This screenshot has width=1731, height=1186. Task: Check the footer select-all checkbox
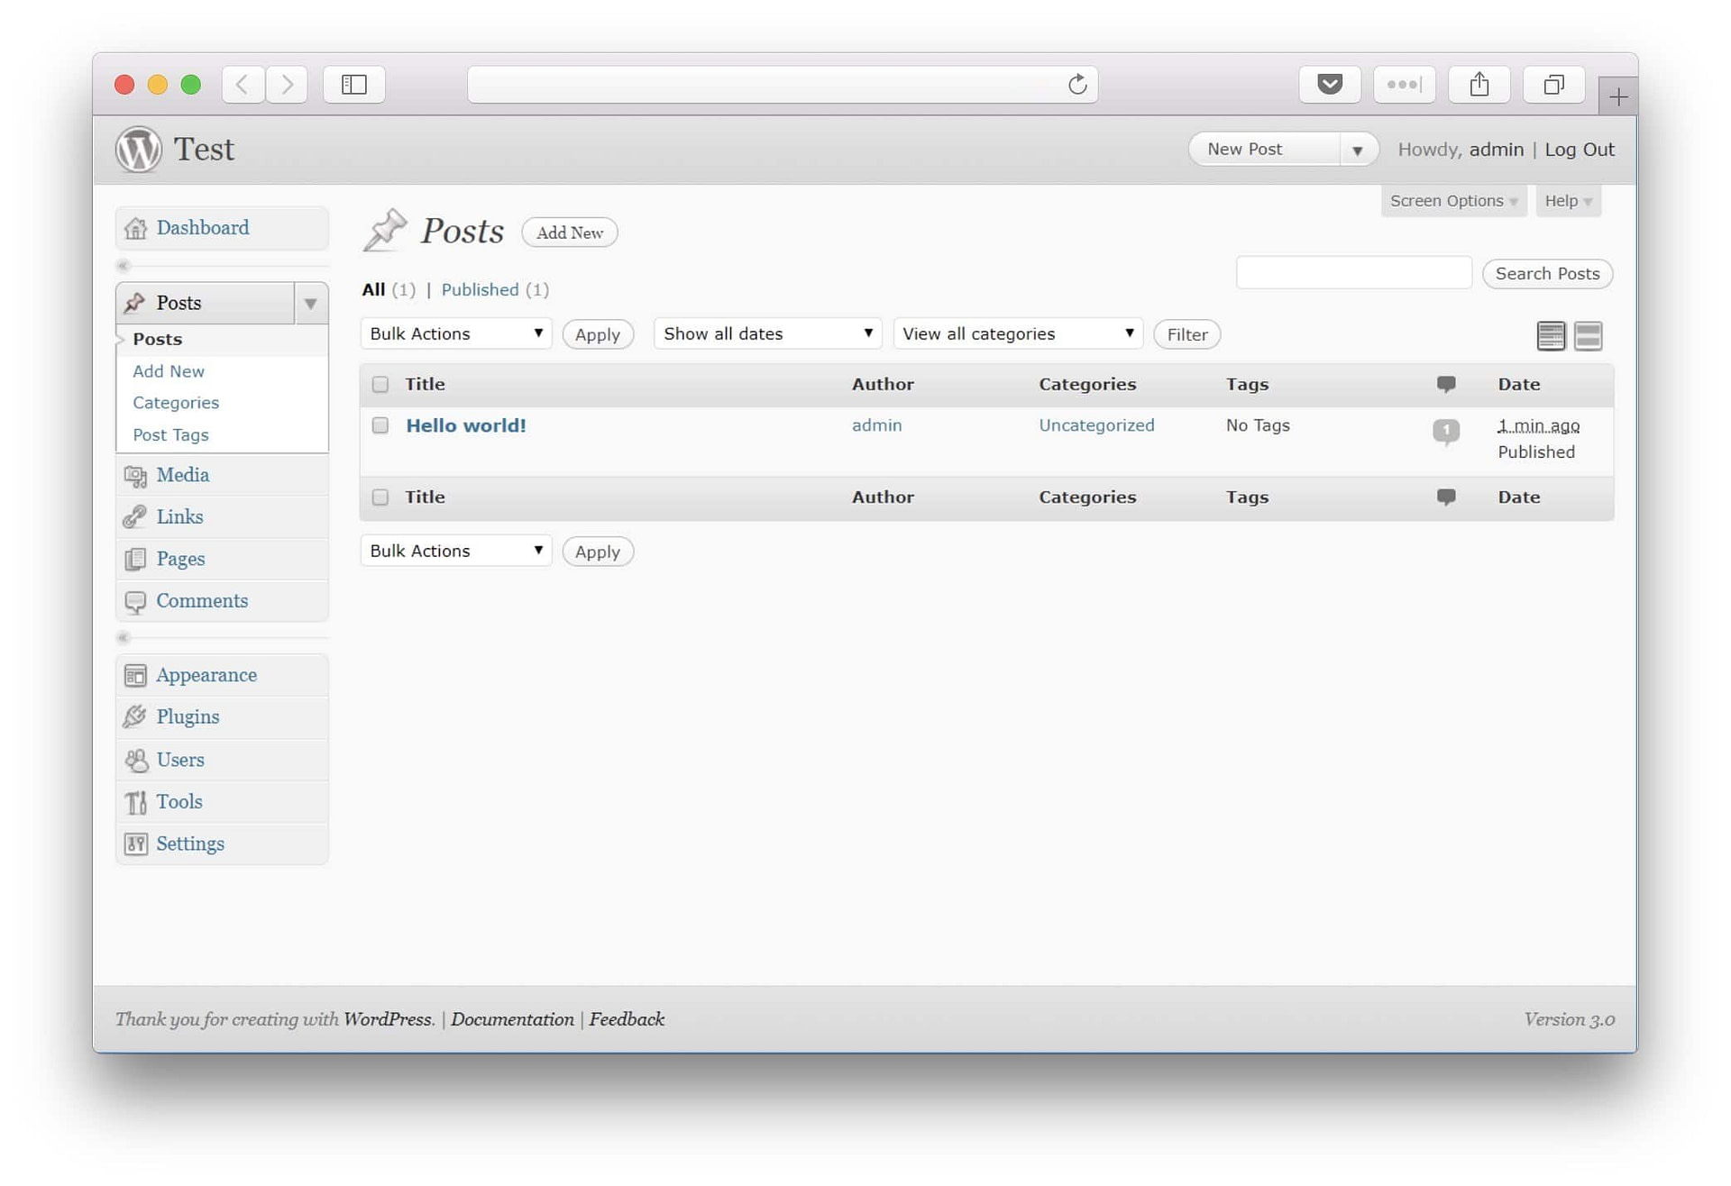[380, 497]
